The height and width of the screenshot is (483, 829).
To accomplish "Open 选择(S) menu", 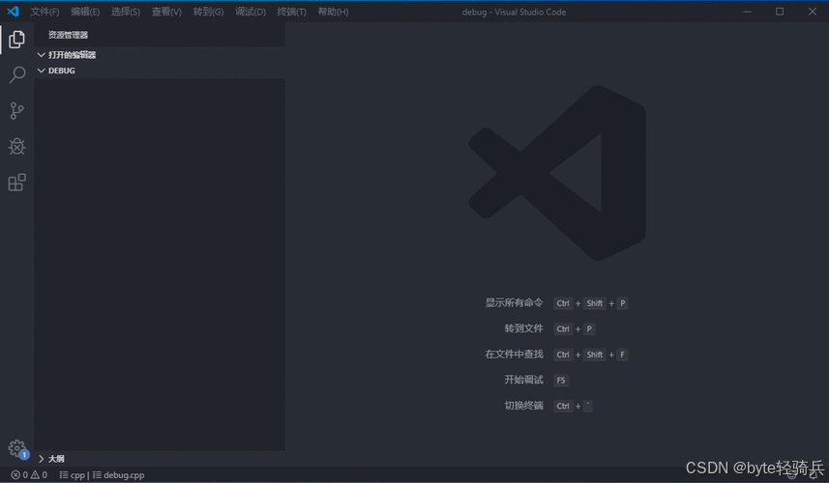I will 126,12.
